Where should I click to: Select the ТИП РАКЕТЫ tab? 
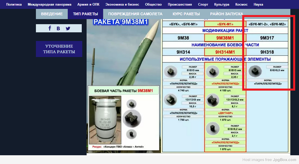(85, 14)
